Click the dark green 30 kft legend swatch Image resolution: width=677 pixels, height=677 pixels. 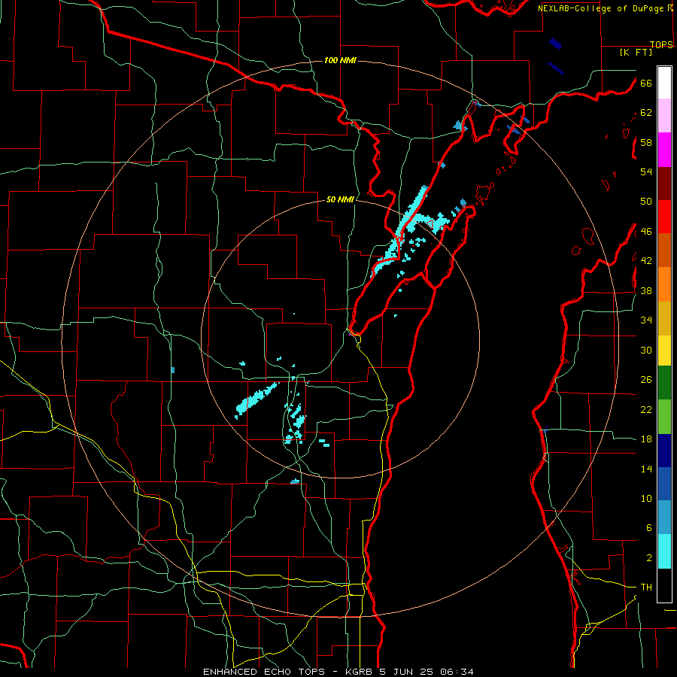664,383
